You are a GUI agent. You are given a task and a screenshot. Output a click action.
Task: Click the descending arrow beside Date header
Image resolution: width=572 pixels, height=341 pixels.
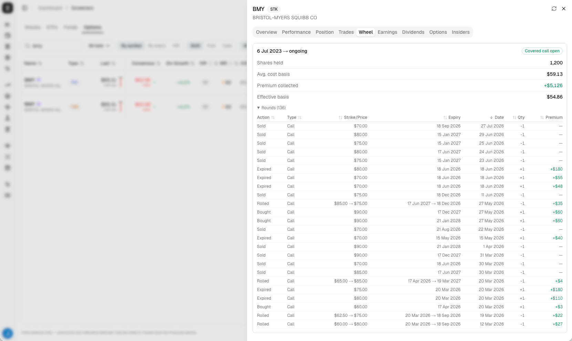(x=491, y=117)
